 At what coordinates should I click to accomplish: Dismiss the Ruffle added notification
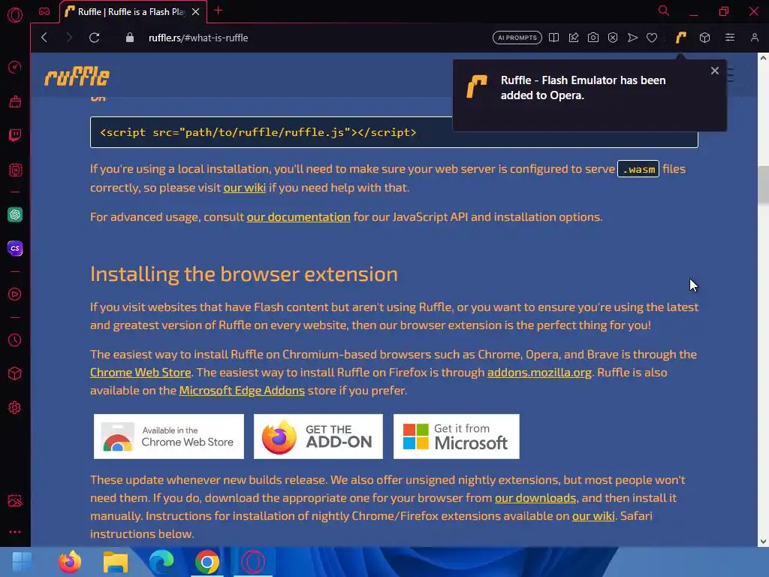tap(715, 71)
